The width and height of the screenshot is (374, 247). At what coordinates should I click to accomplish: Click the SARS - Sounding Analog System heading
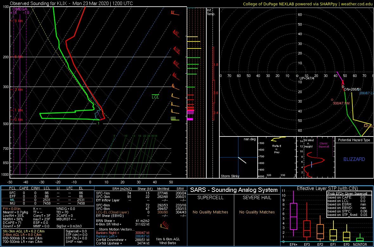(x=234, y=190)
